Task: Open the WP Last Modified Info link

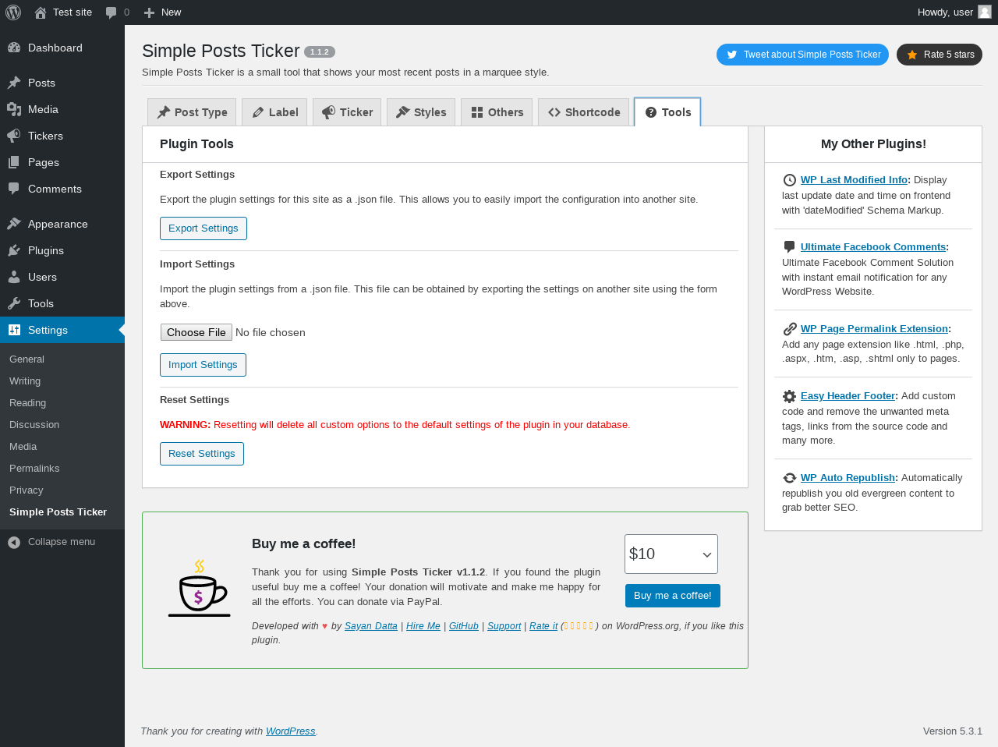Action: tap(854, 180)
